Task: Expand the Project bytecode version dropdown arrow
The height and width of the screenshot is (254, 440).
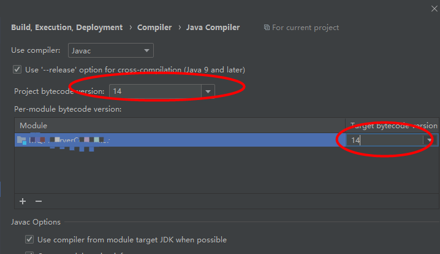Action: coord(208,91)
